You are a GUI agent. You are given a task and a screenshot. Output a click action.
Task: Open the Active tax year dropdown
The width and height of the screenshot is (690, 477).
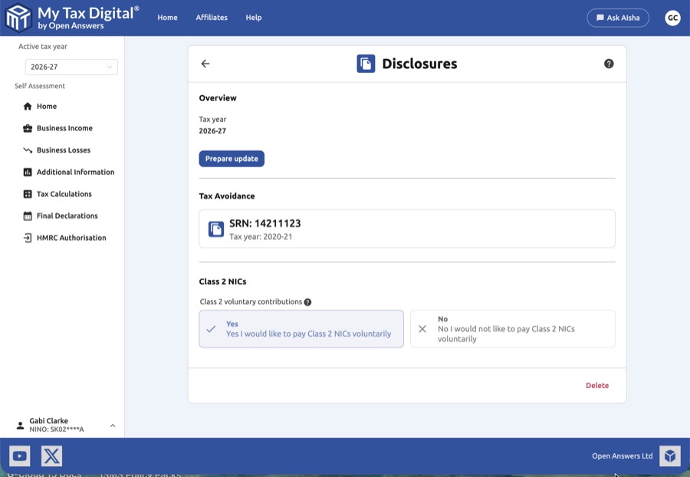[71, 67]
